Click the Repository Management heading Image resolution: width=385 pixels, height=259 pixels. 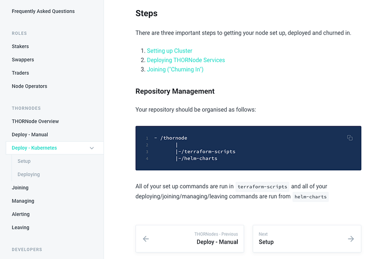175,91
